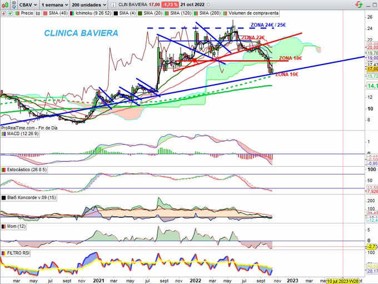Image resolution: width=378 pixels, height=284 pixels.
Task: Click the MACD panel color icon
Action: tap(4, 134)
